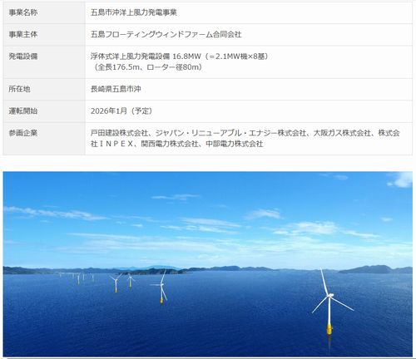Click the 発電設備 row label

pyautogui.click(x=23, y=57)
